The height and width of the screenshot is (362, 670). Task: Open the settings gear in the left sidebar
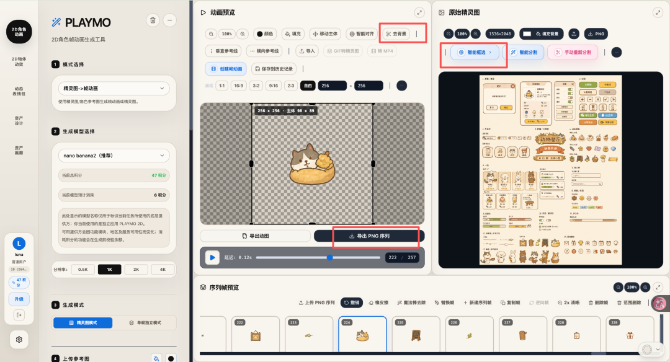point(19,340)
